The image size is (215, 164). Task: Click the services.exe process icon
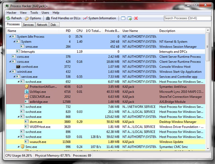point(18,76)
